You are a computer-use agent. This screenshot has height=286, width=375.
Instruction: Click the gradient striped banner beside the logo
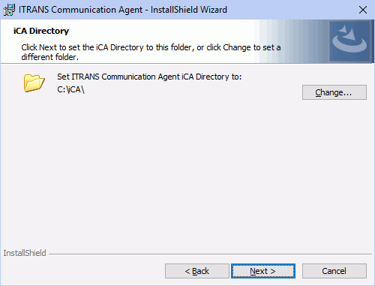[x=292, y=41]
